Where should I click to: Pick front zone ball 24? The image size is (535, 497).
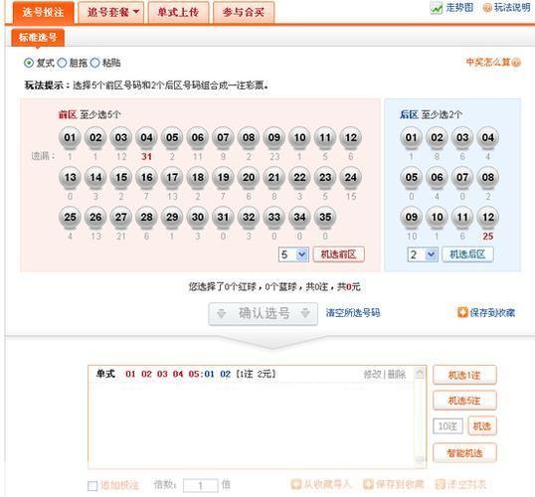pos(351,177)
